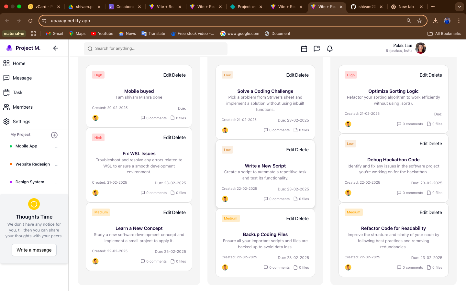The image size is (466, 291).
Task: Click the yellow lightbulb Thoughts Time icon
Action: tap(34, 204)
